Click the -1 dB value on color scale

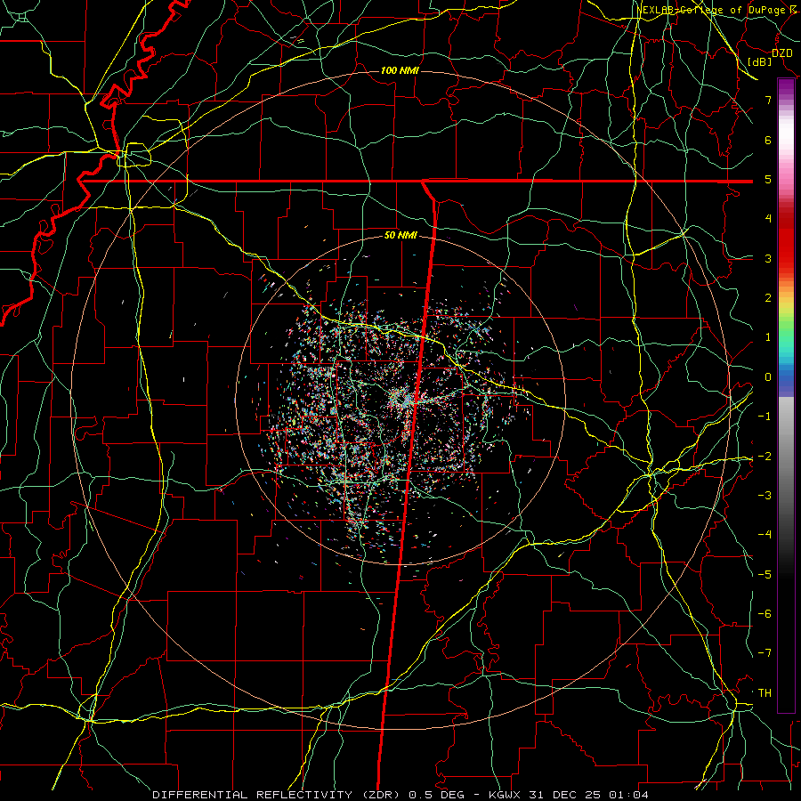pyautogui.click(x=765, y=417)
